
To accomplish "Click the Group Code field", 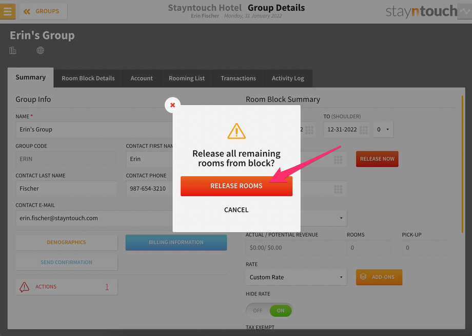I will (x=66, y=159).
